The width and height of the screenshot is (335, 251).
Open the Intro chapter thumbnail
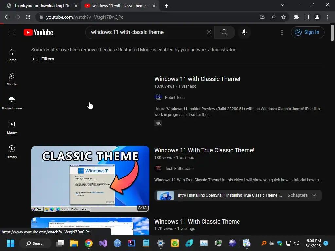coord(165,195)
